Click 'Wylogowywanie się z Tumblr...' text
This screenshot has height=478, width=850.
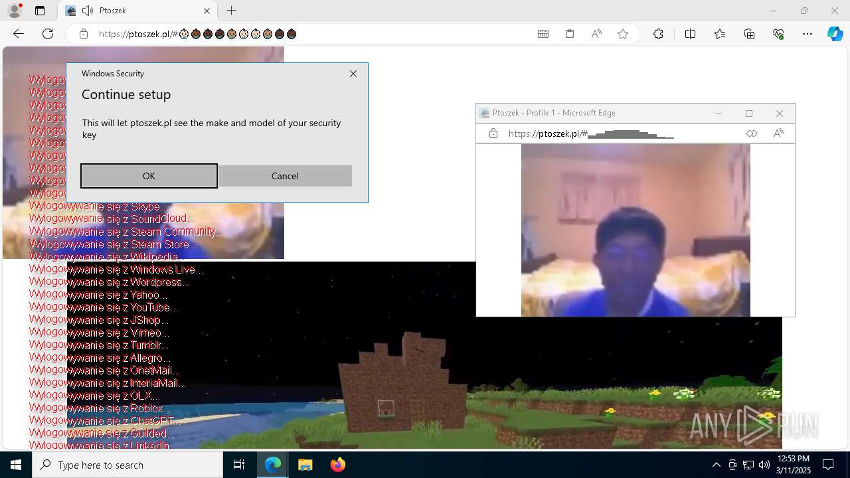pyautogui.click(x=99, y=345)
